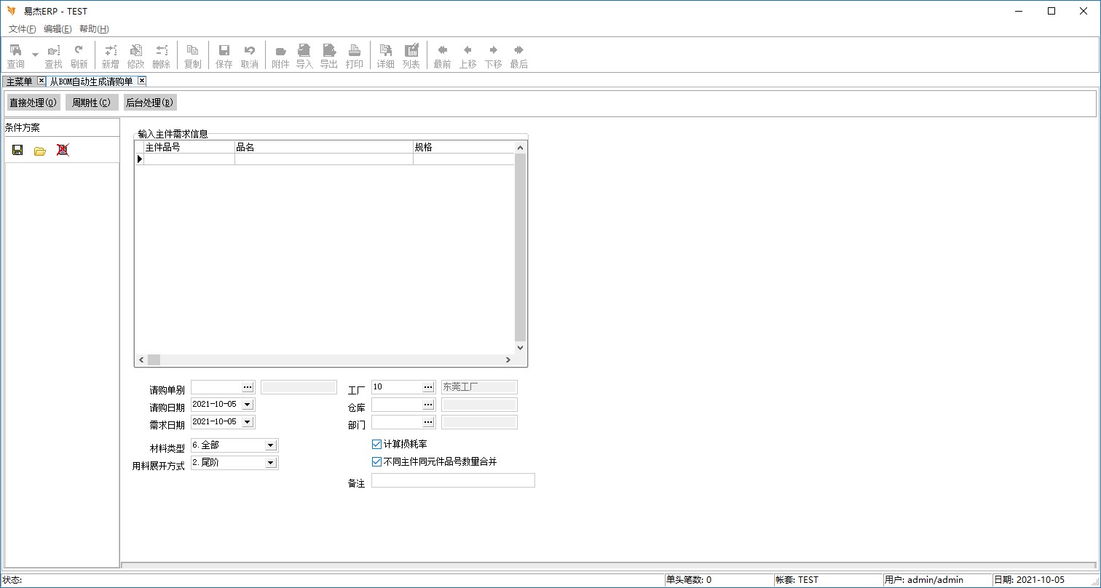Click the grid's horizontal scrollbar track
This screenshot has width=1101, height=588.
(328, 359)
